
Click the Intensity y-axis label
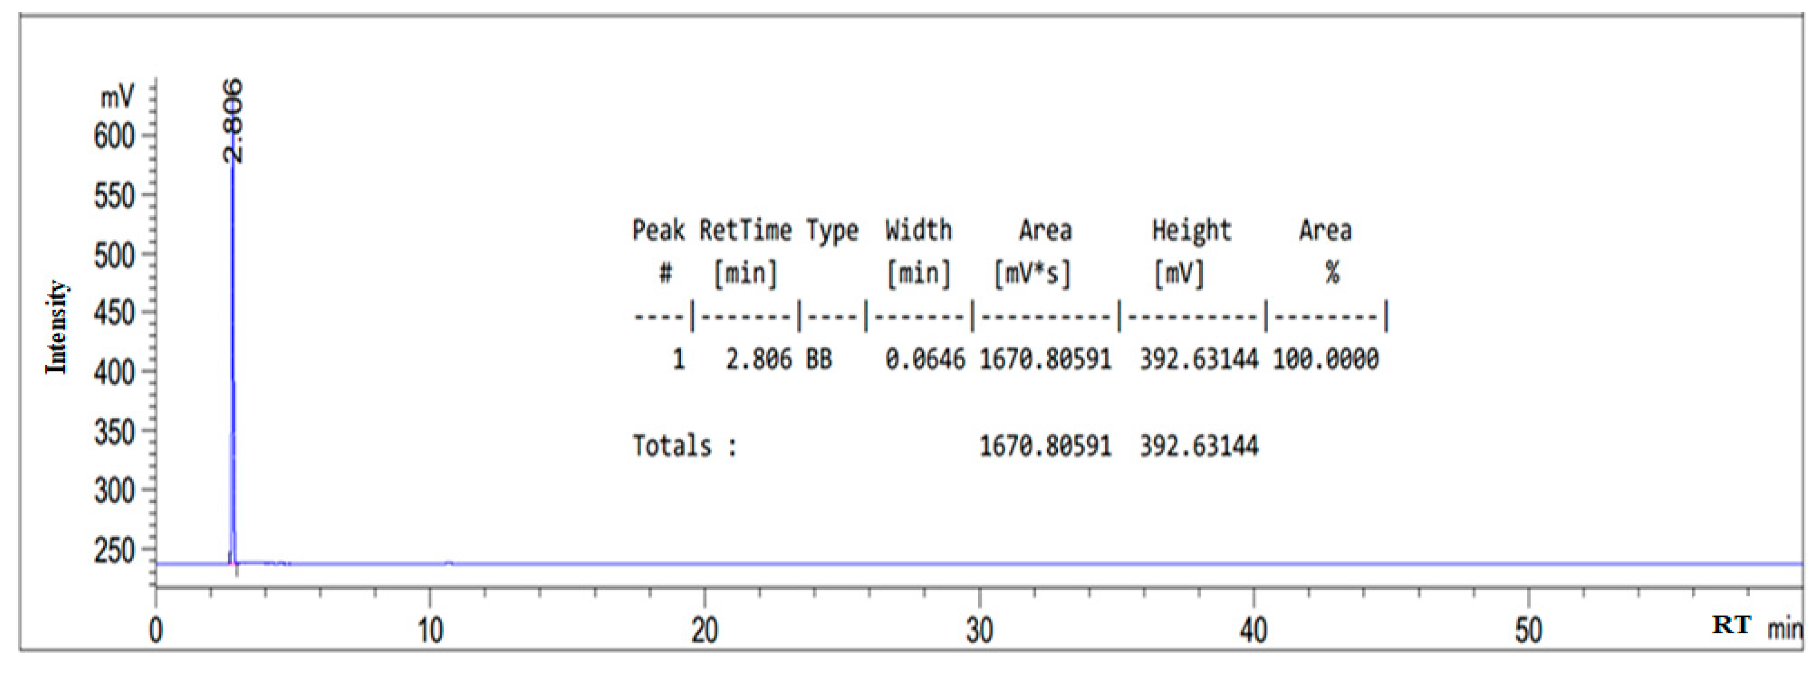point(57,327)
